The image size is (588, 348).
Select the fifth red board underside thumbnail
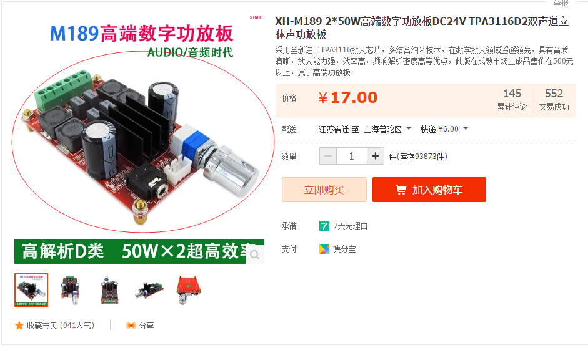(188, 290)
